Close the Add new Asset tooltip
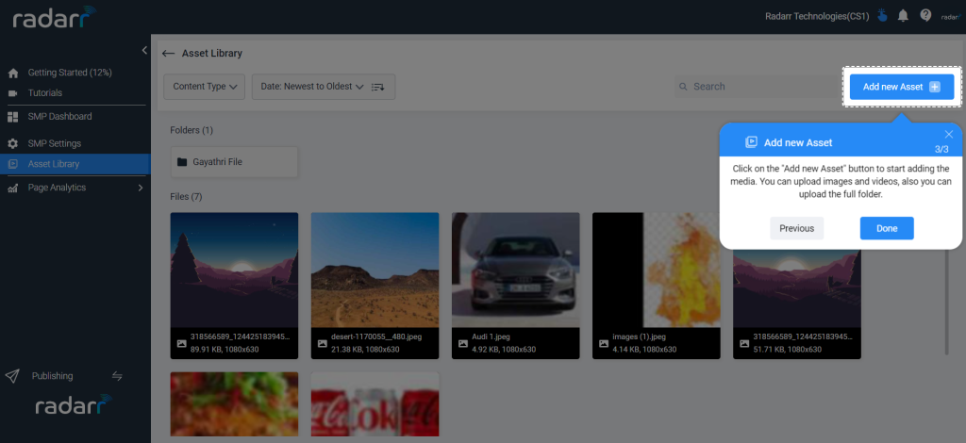The width and height of the screenshot is (966, 443). [x=949, y=134]
